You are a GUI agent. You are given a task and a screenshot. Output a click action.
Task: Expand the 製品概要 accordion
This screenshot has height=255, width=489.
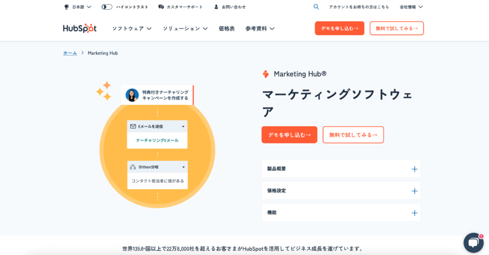pyautogui.click(x=341, y=169)
